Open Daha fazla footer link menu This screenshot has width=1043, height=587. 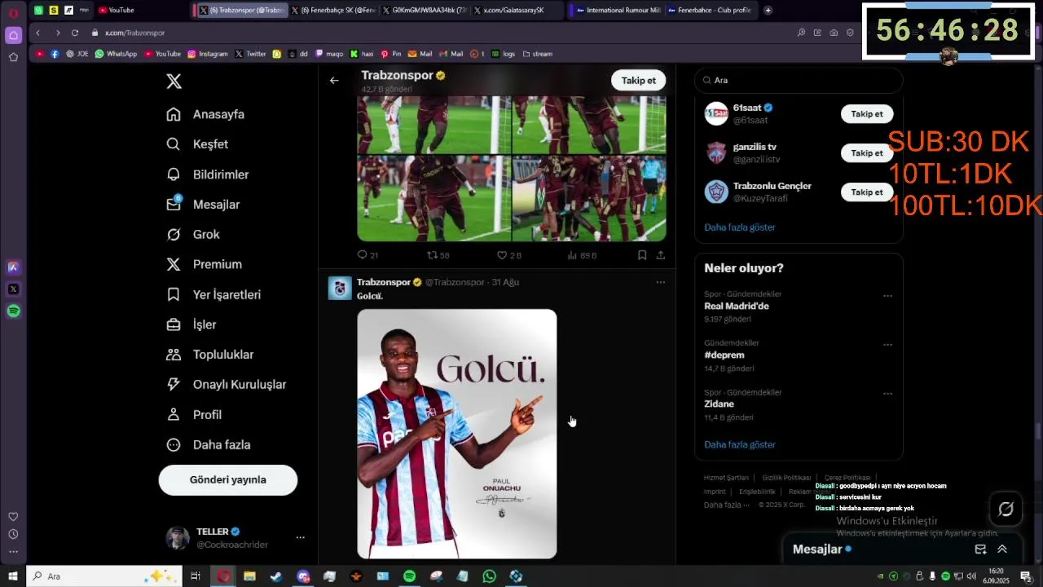726,505
